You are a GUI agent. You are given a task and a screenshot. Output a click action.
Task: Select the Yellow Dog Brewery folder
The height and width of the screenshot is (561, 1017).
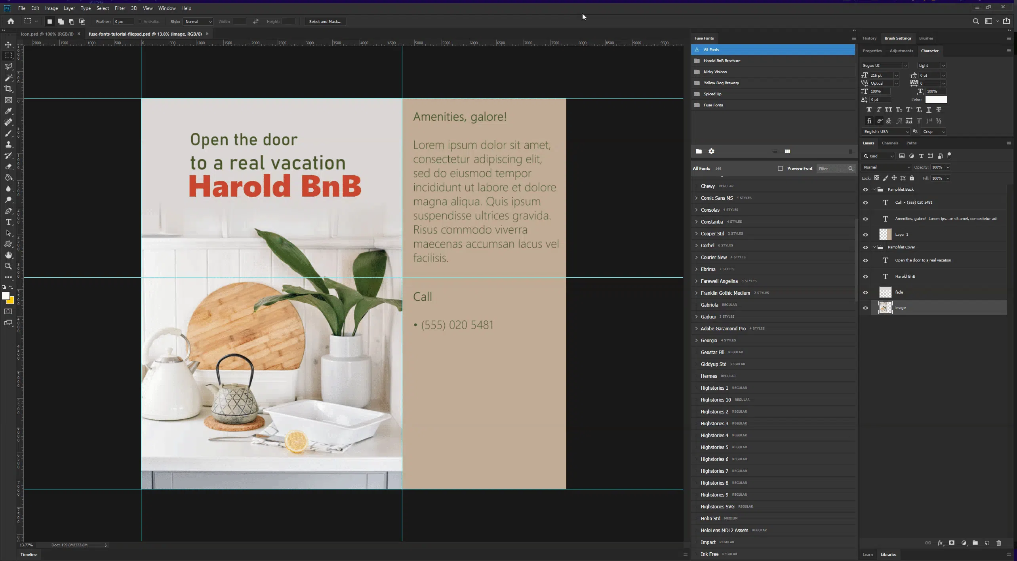(x=773, y=83)
